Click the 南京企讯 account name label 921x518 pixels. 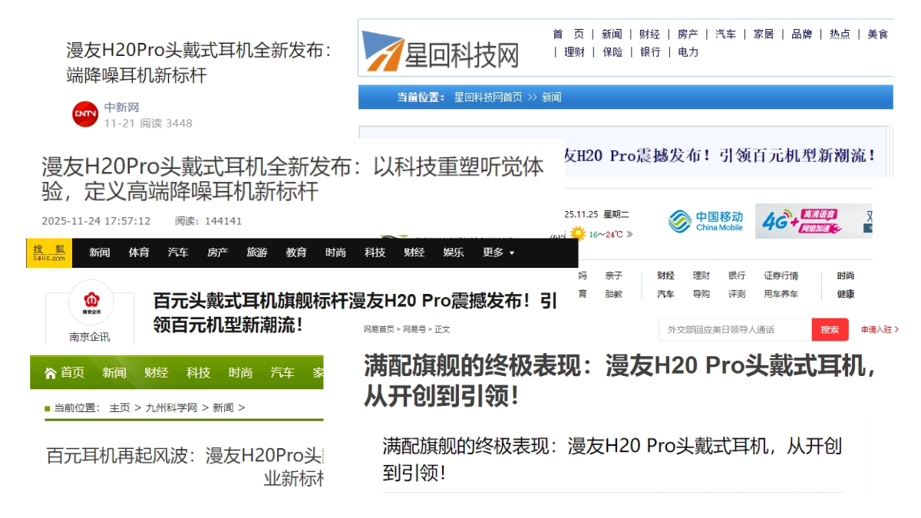coord(90,337)
